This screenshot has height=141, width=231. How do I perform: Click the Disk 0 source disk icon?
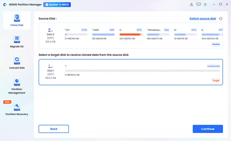51,31
